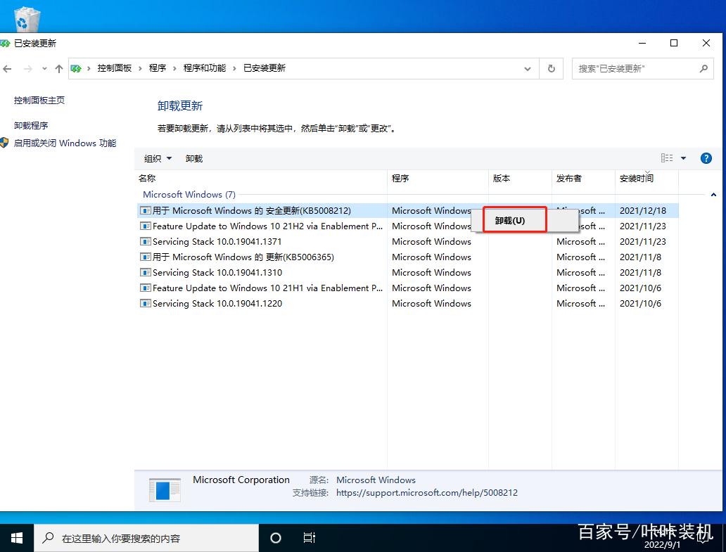Open the support.microsoft.com/help/5008212 link
Viewport: 726px width, 552px height.
pyautogui.click(x=427, y=494)
